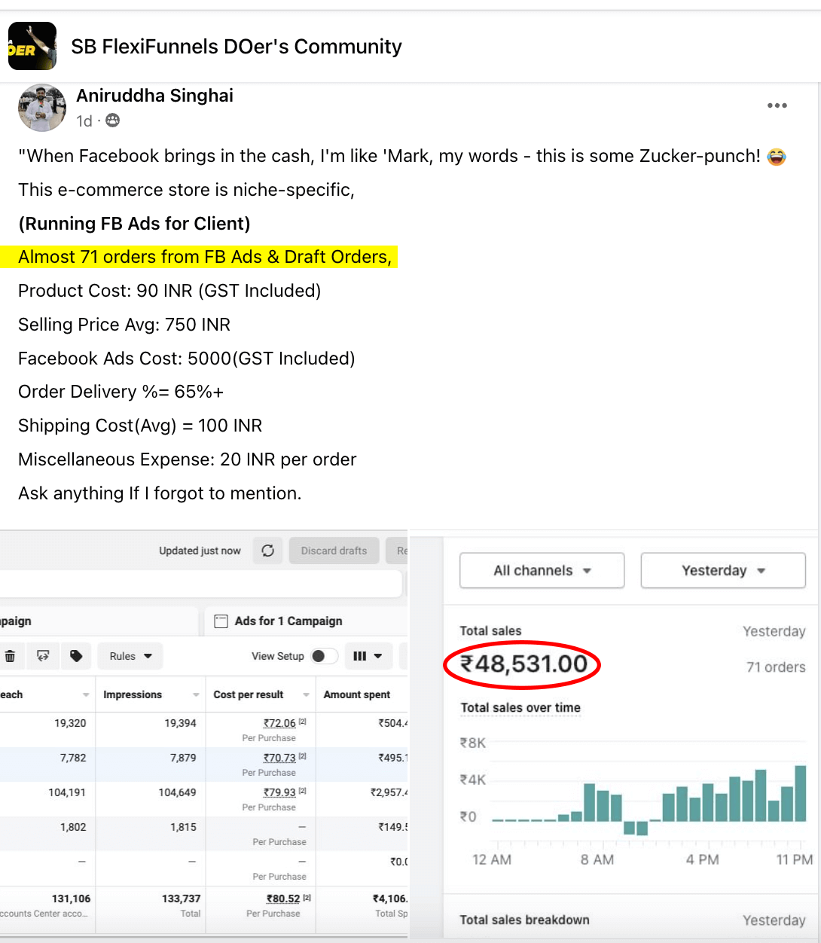Image resolution: width=821 pixels, height=943 pixels.
Task: Toggle the columns view dropdown arrow
Action: pyautogui.click(x=379, y=656)
